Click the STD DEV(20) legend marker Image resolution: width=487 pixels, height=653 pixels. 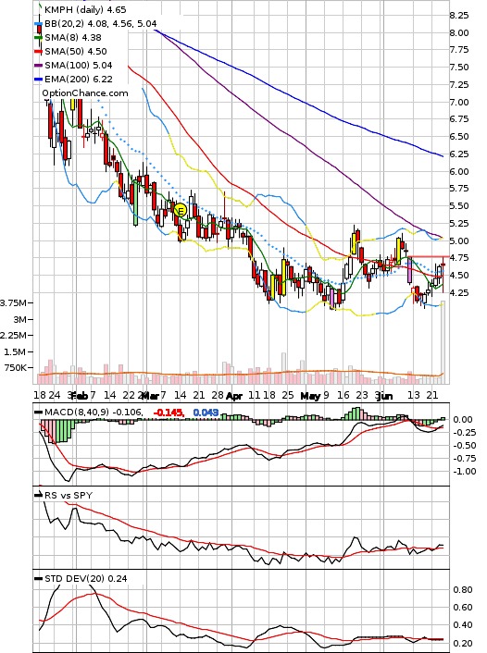[x=38, y=579]
